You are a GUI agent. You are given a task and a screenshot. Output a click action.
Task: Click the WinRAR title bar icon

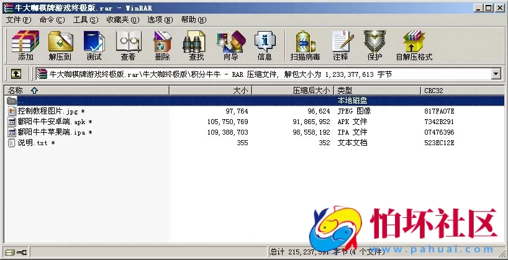click(8, 8)
